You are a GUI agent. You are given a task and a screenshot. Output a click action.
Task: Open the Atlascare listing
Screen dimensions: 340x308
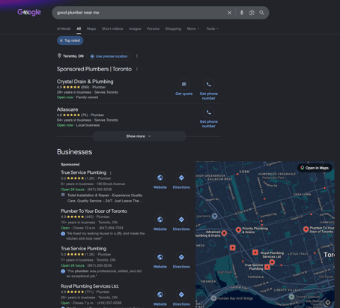coord(67,109)
